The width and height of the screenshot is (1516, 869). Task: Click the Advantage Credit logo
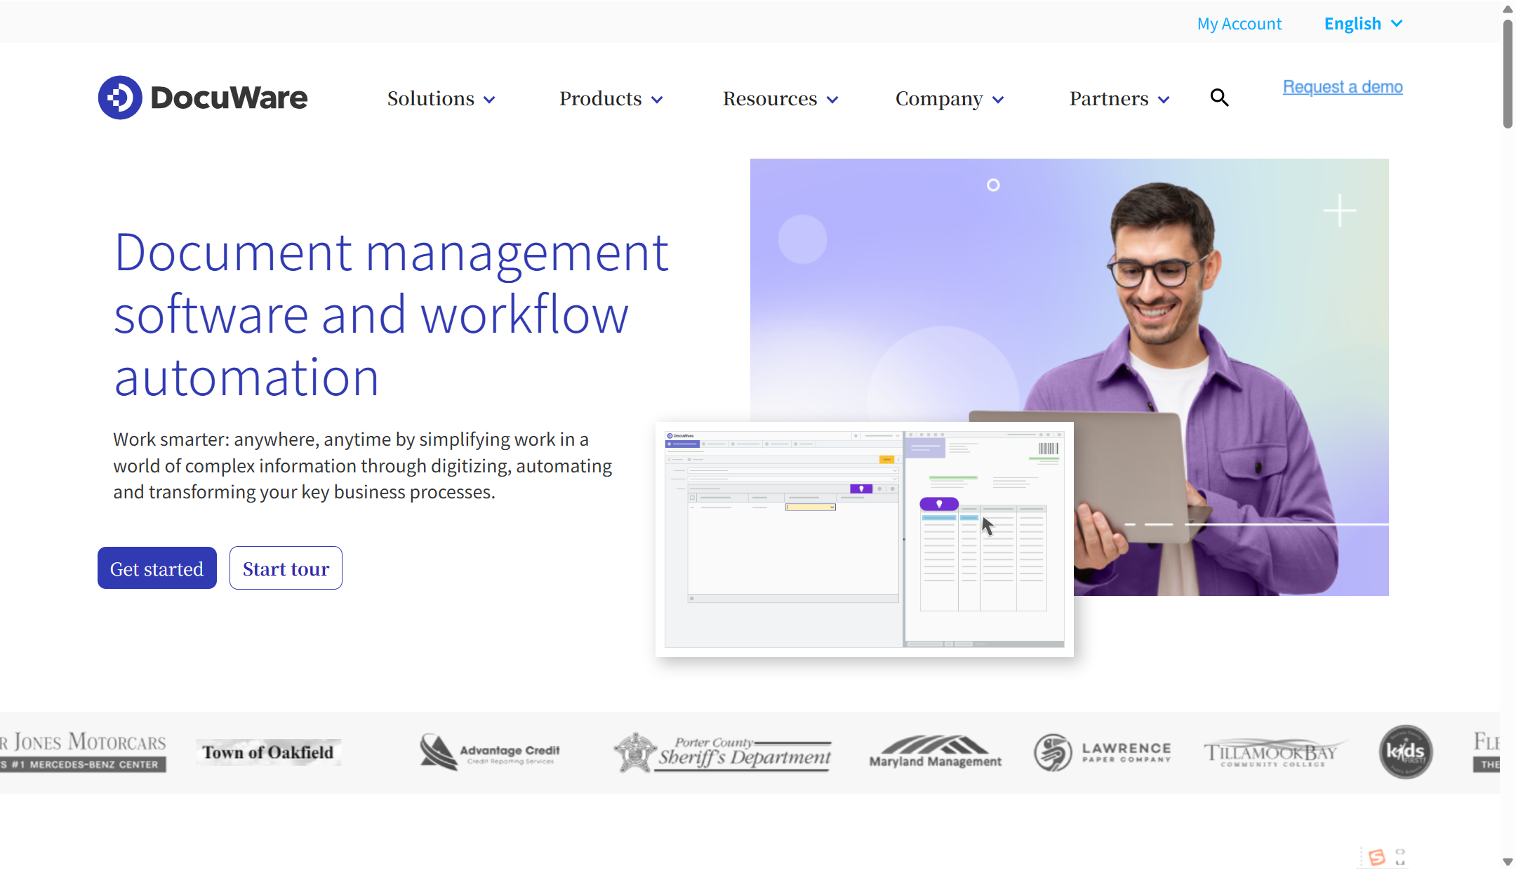pyautogui.click(x=490, y=752)
